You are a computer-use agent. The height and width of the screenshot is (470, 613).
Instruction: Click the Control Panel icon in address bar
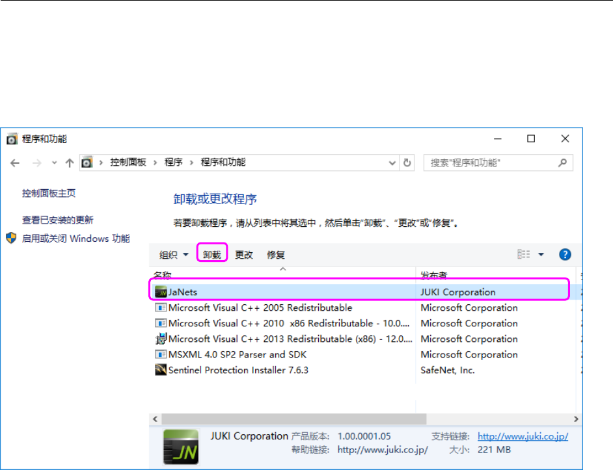point(87,162)
